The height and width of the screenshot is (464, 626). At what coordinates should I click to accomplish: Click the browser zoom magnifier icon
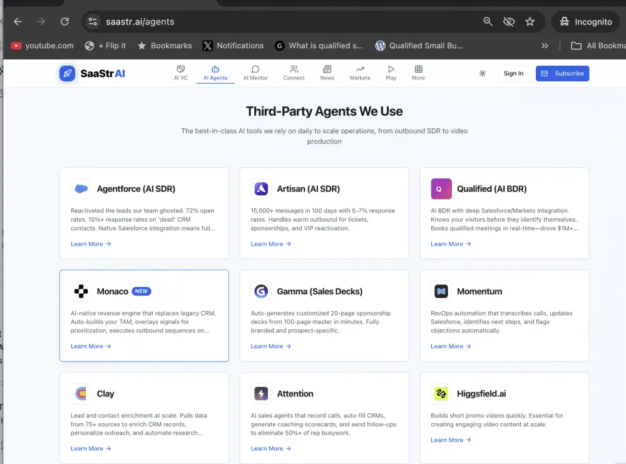tap(488, 22)
